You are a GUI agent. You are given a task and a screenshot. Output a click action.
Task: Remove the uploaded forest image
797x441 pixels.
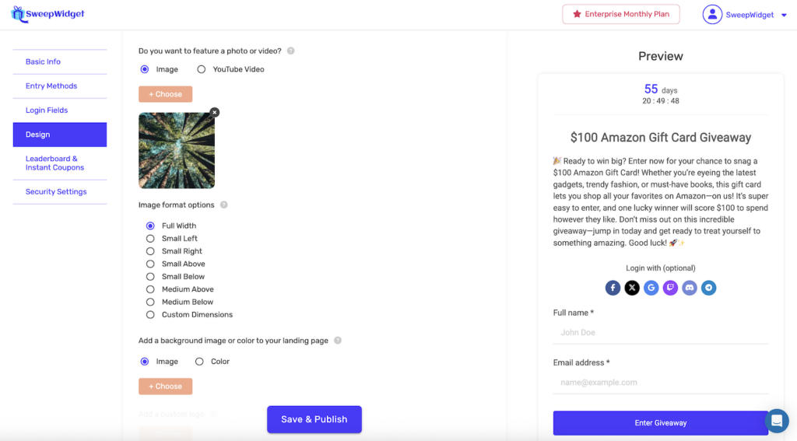tap(215, 112)
